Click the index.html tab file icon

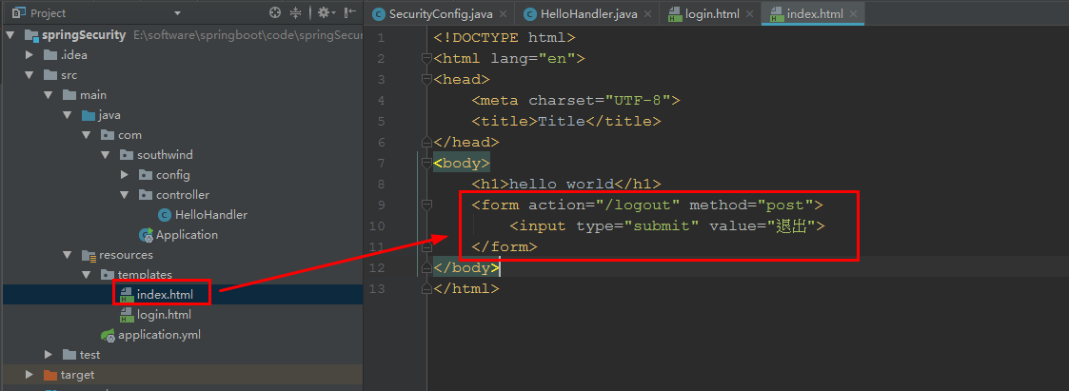pos(776,13)
